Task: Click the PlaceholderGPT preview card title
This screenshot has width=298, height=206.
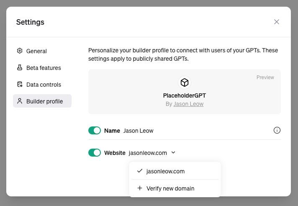Action: [x=185, y=95]
